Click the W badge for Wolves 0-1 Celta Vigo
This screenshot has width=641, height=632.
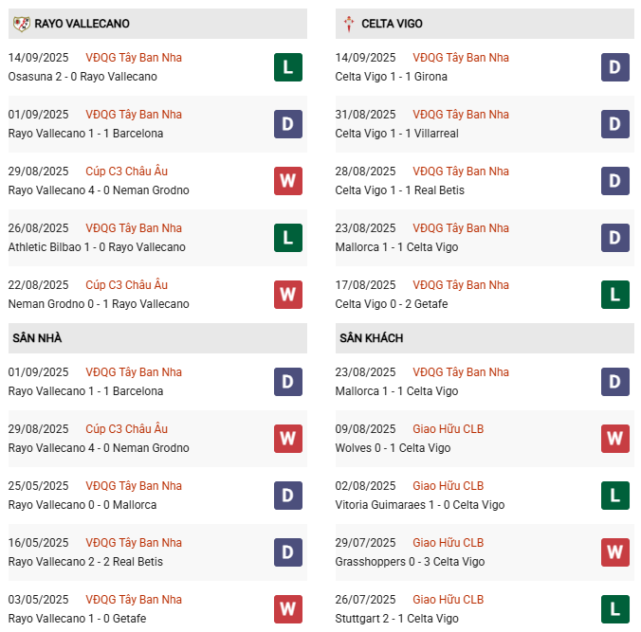click(x=615, y=439)
